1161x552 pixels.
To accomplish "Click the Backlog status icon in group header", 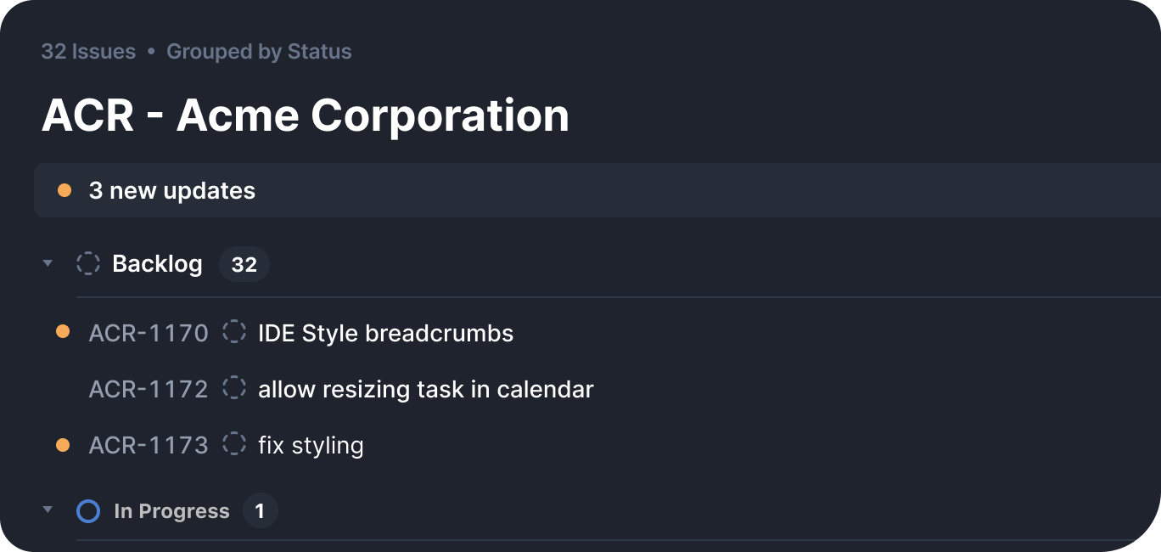I will click(88, 263).
